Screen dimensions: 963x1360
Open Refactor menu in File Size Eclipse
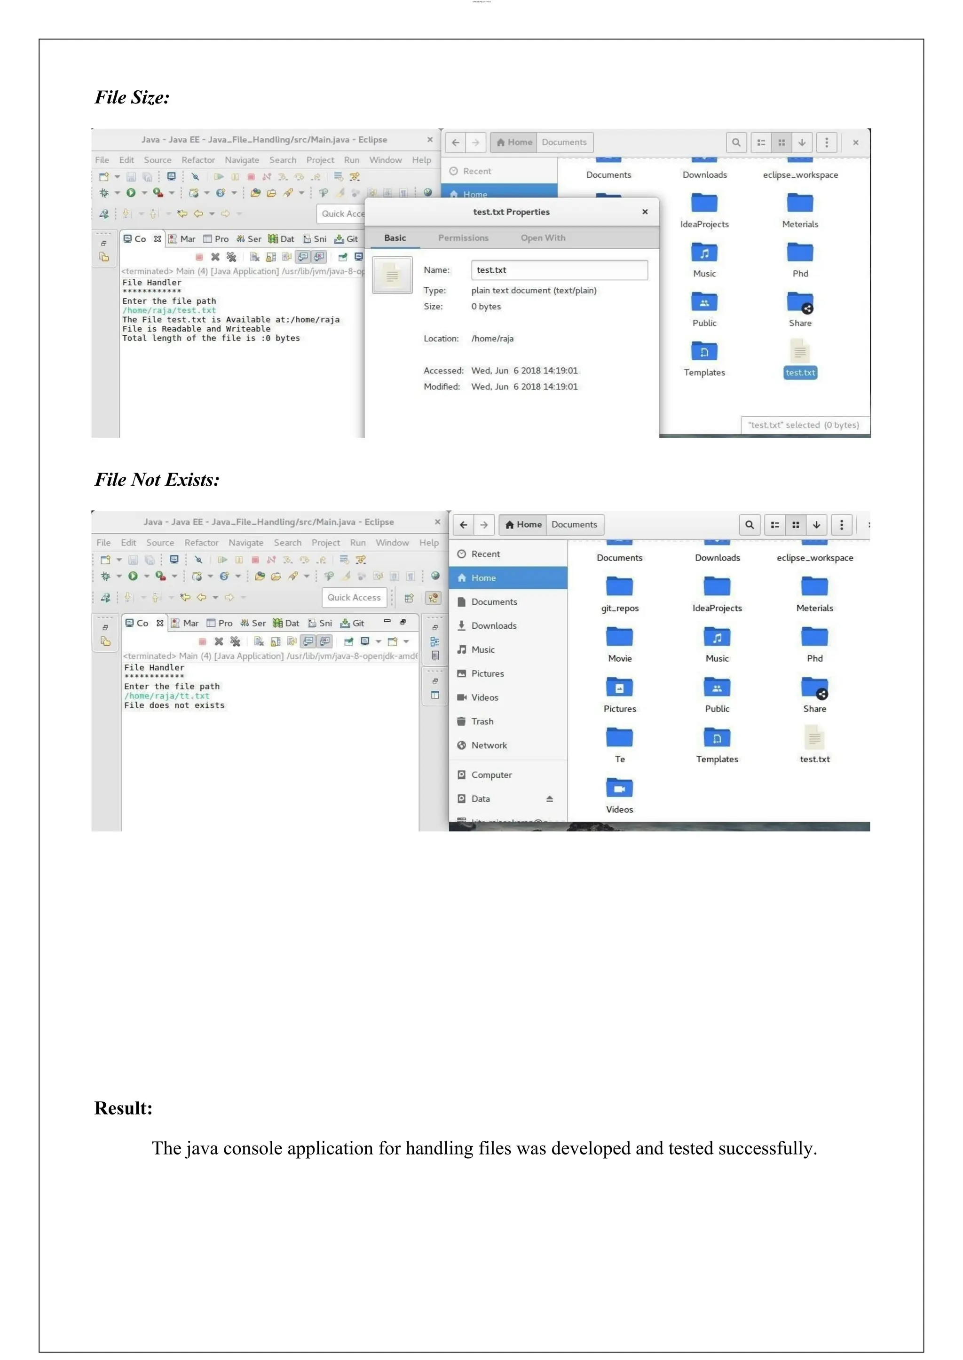point(198,160)
